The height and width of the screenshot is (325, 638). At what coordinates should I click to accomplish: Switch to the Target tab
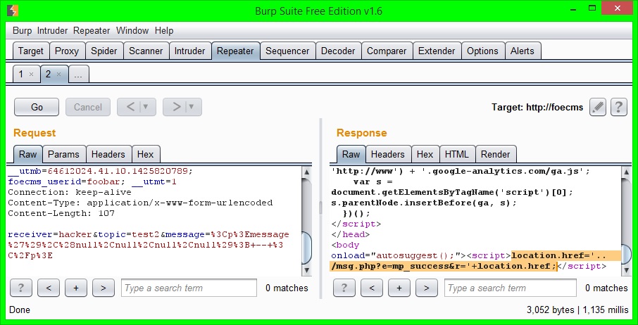(30, 51)
